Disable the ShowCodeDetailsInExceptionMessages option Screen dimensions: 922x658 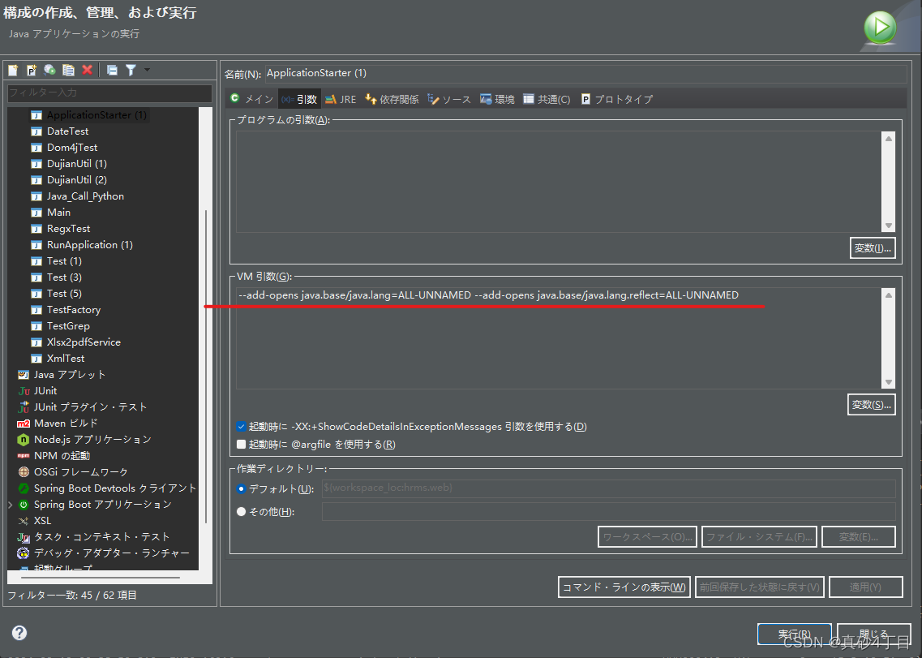[241, 426]
